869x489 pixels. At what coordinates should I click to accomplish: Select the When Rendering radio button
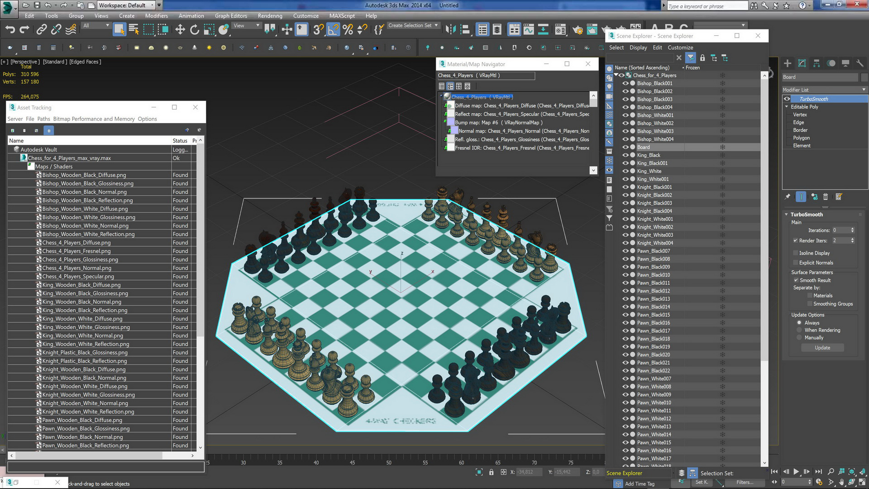click(x=799, y=330)
